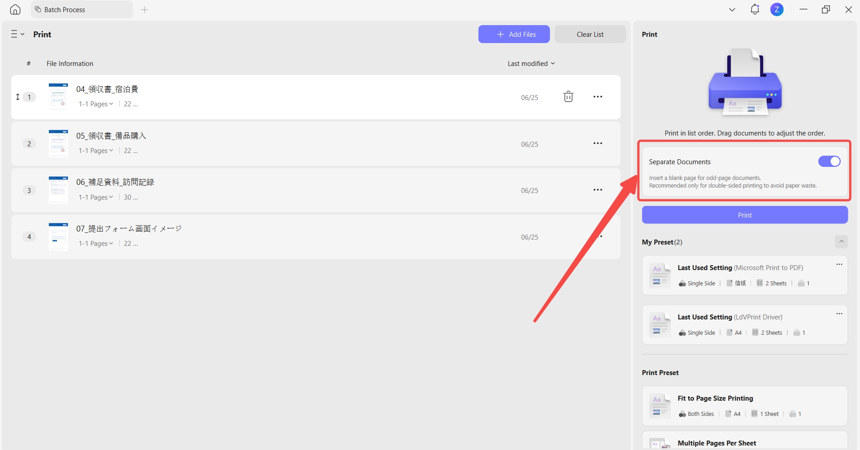Select file name 04_領収書_宿泊費
This screenshot has width=860, height=450.
[107, 89]
